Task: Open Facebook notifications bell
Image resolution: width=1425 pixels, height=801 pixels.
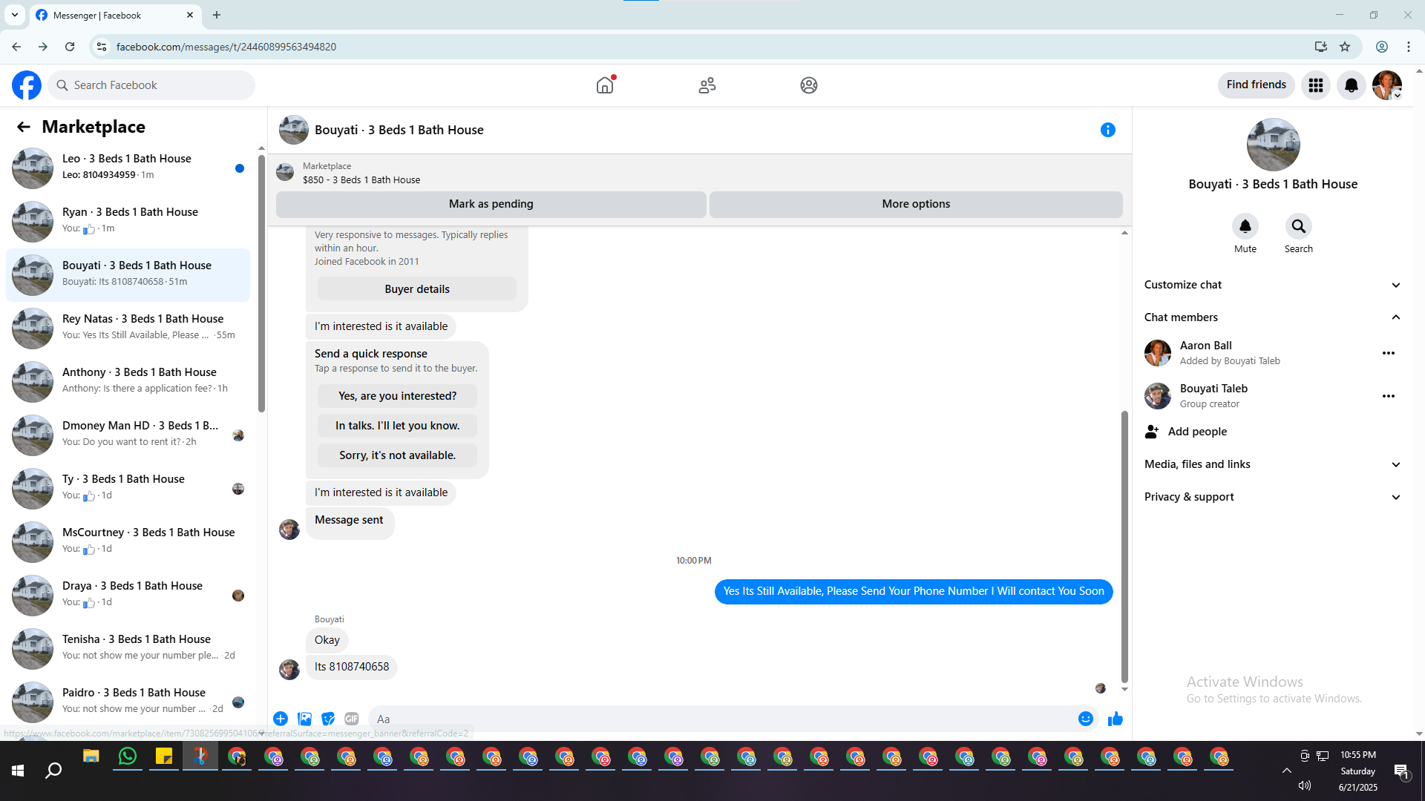Action: click(x=1351, y=85)
